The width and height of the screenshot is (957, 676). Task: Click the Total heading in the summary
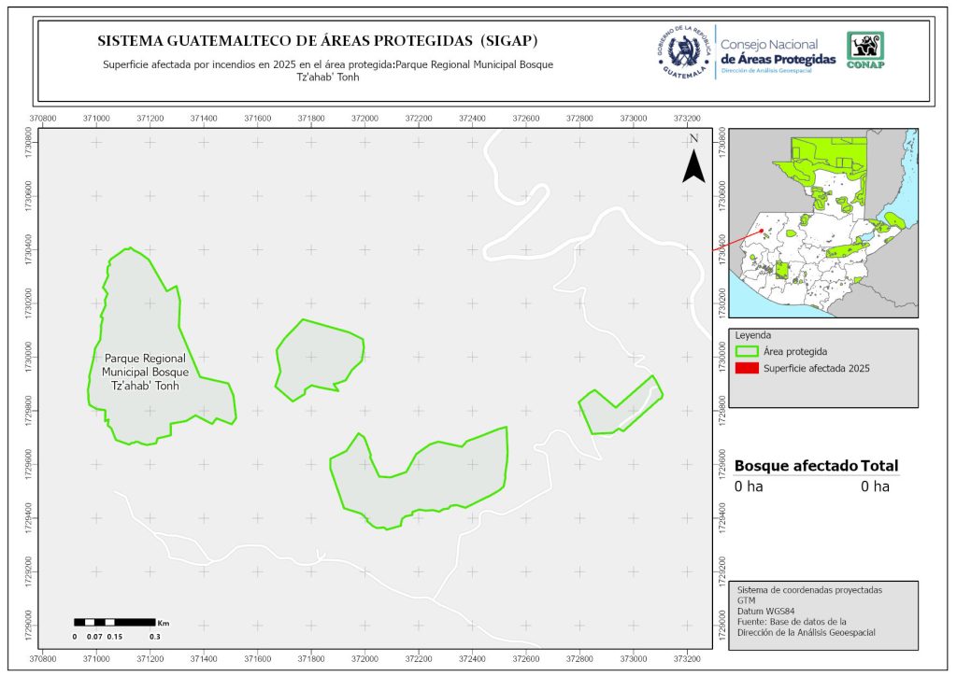pyautogui.click(x=880, y=466)
